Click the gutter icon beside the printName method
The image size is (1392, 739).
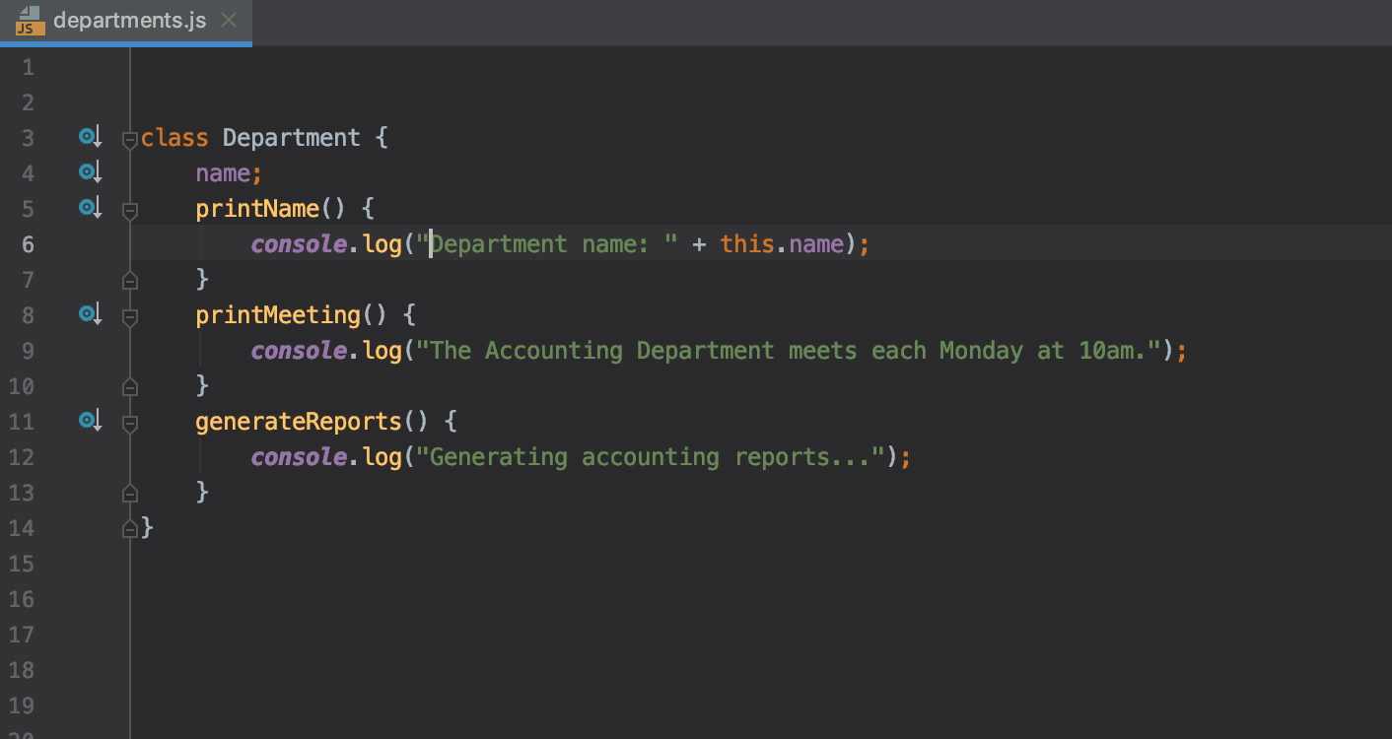coord(90,207)
